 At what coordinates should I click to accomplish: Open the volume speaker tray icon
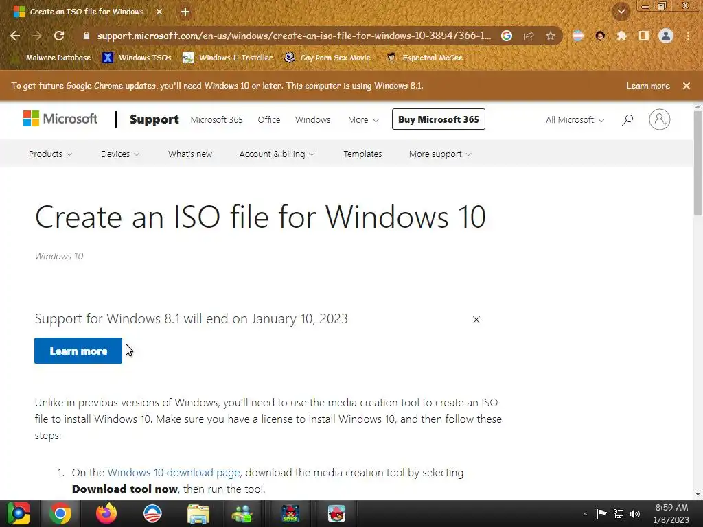635,513
